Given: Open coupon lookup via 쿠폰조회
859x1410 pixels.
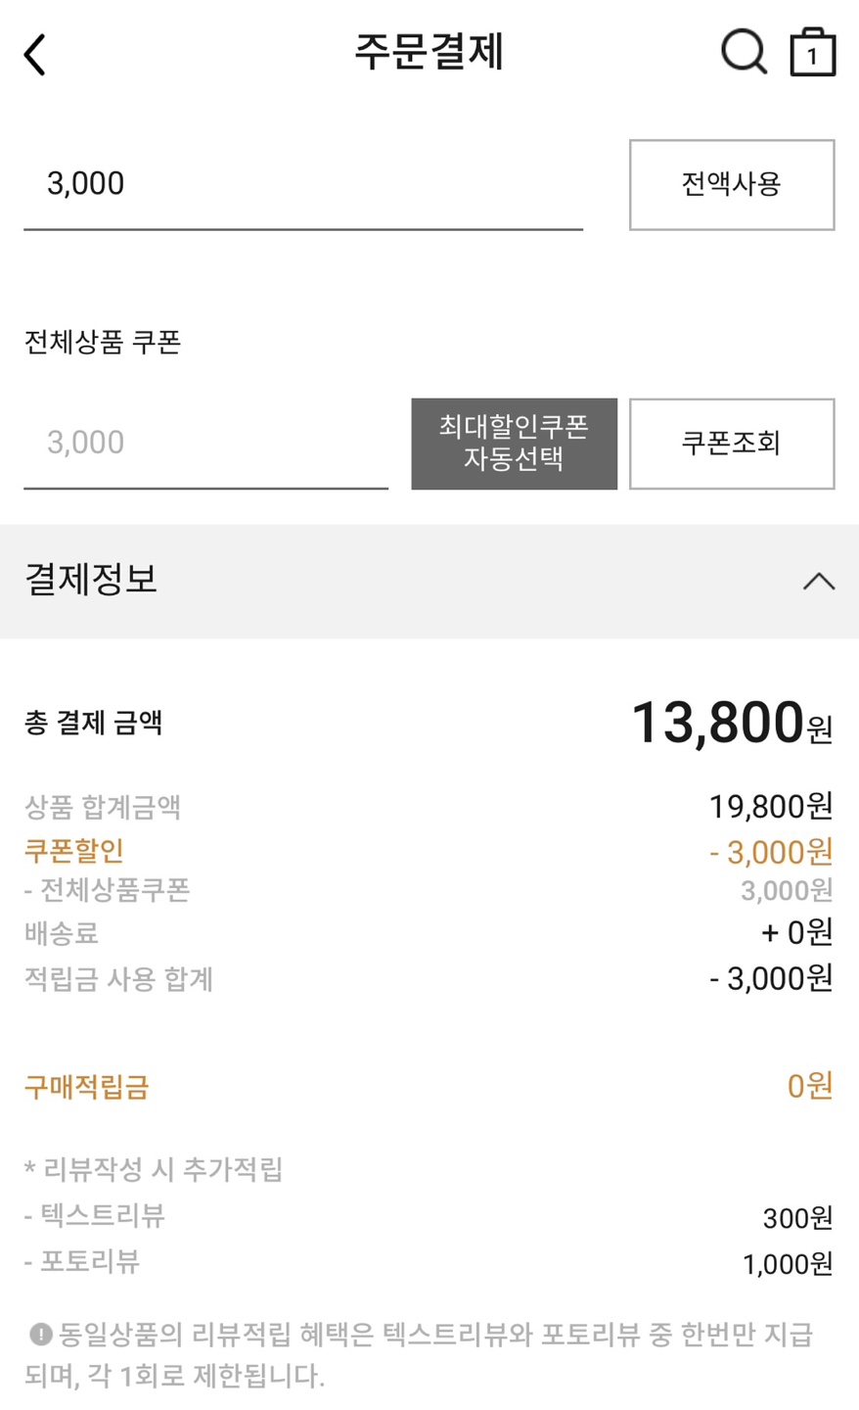Looking at the screenshot, I should tap(731, 444).
